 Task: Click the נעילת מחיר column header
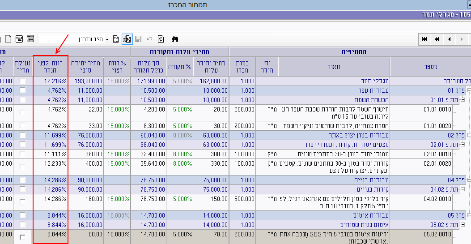(22, 67)
